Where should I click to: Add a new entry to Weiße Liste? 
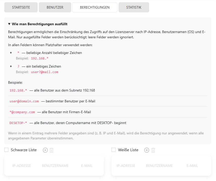[x=147, y=150]
